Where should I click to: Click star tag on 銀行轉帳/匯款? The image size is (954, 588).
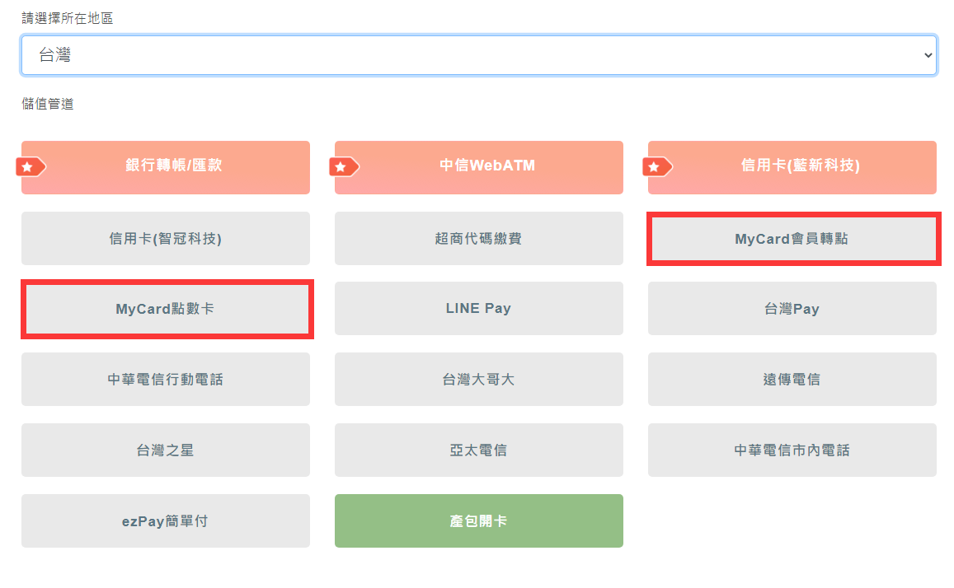(x=31, y=166)
